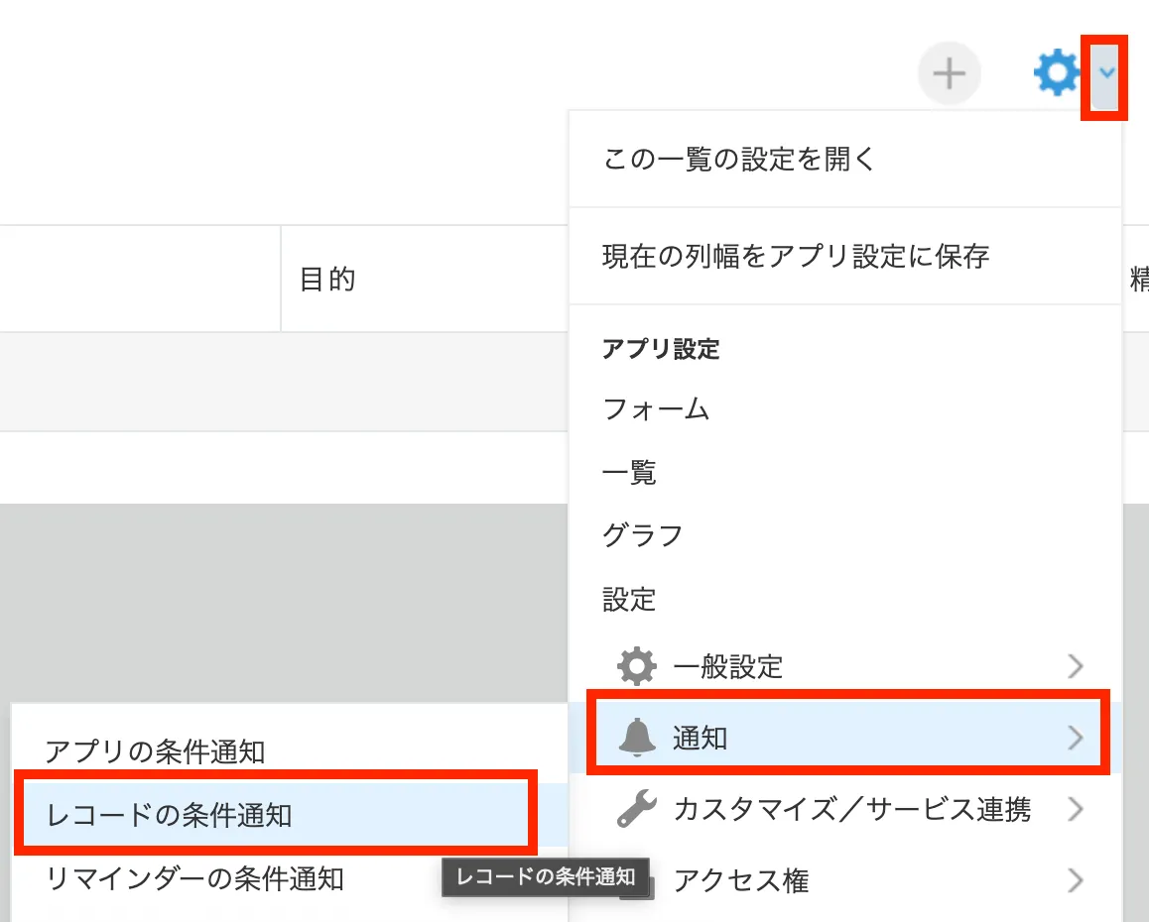Expand the カスタマイズ／サービス連携 chevron
Image resolution: width=1149 pixels, height=922 pixels.
pos(1075,810)
